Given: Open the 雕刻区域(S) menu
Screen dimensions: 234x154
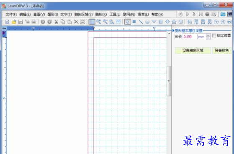Looking at the screenshot, I should [x=84, y=14].
